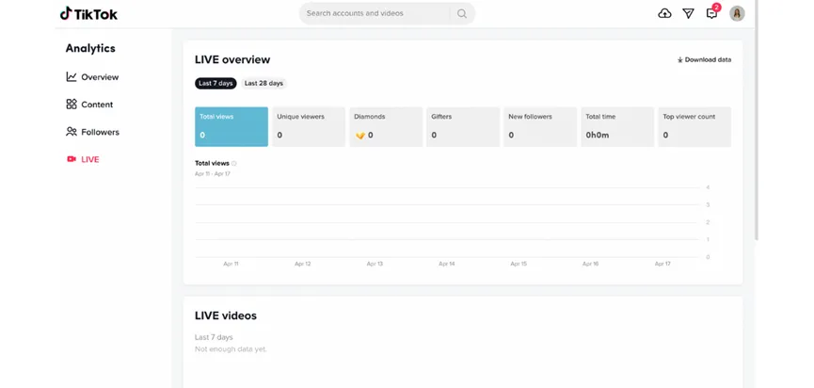Show the Diamonds metric

[x=386, y=127]
